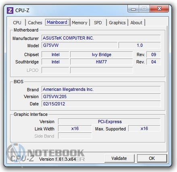Go to the Memory tab
Image resolution: width=177 pixels, height=172 pixels.
[x=79, y=23]
